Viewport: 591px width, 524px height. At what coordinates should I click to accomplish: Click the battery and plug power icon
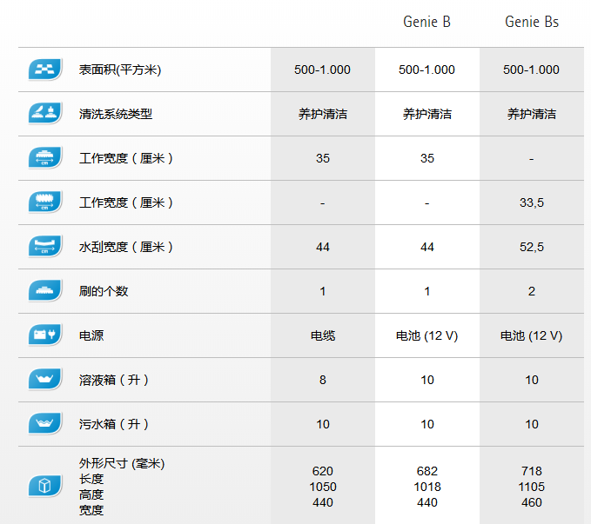(x=45, y=335)
